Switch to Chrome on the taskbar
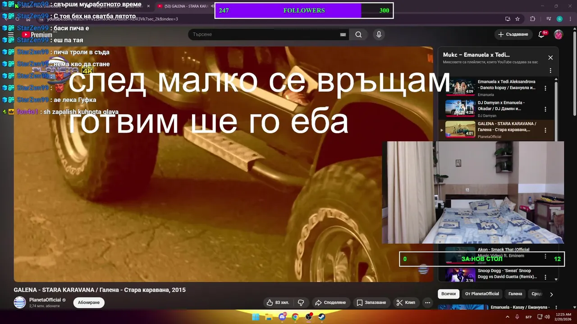Viewport: 577px width, 324px height. [295, 317]
